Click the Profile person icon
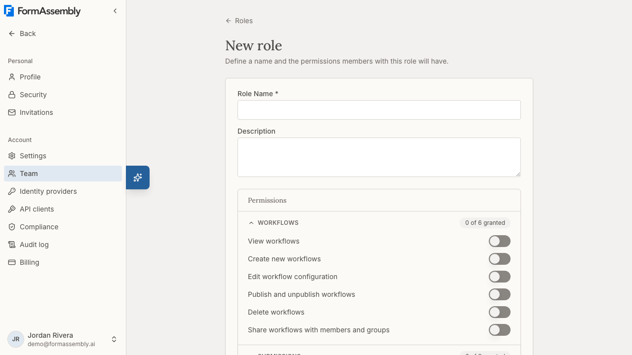Screen dimensions: 632x355 12,77
